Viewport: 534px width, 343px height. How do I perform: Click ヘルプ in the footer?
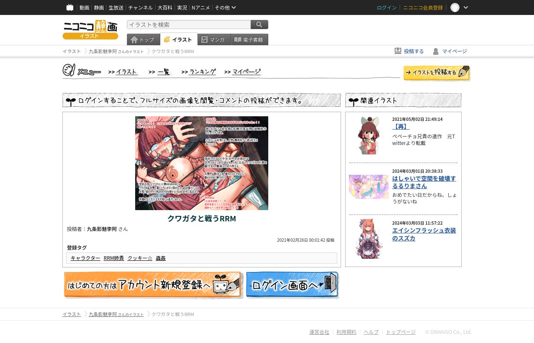click(x=371, y=332)
